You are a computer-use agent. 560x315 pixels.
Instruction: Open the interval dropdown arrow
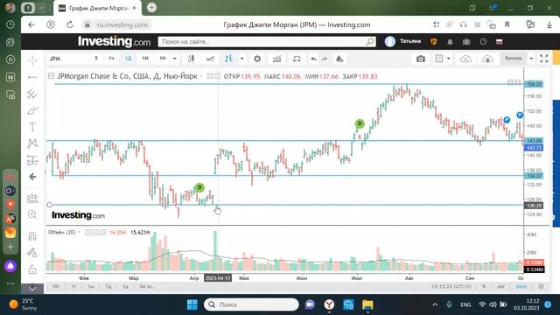175,59
